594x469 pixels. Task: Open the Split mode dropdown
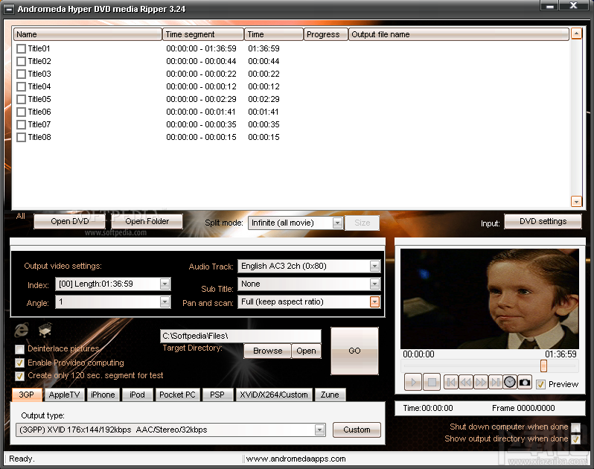pyautogui.click(x=337, y=223)
